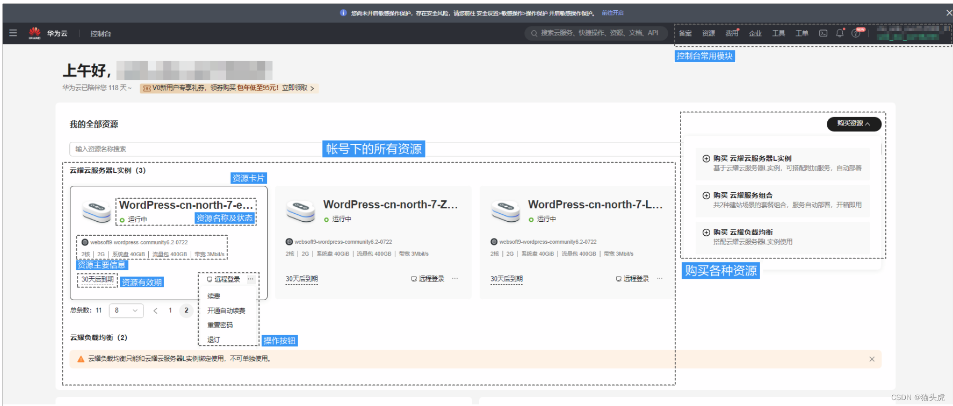Click 30天后到期 on WordPress-cn-north-7-e card

[x=97, y=279]
